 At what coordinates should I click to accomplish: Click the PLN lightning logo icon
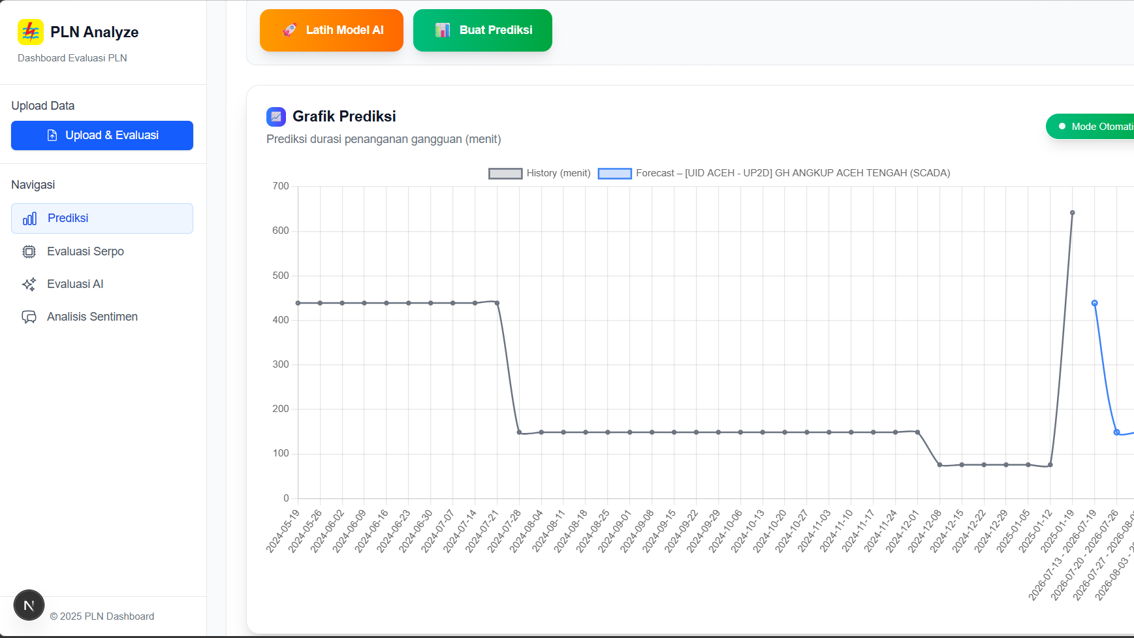pos(31,32)
